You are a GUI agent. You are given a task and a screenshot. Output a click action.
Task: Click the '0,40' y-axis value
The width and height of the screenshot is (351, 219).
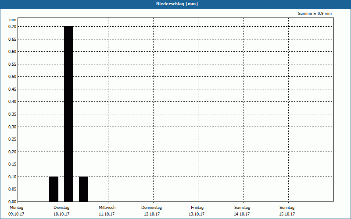(x=12, y=102)
